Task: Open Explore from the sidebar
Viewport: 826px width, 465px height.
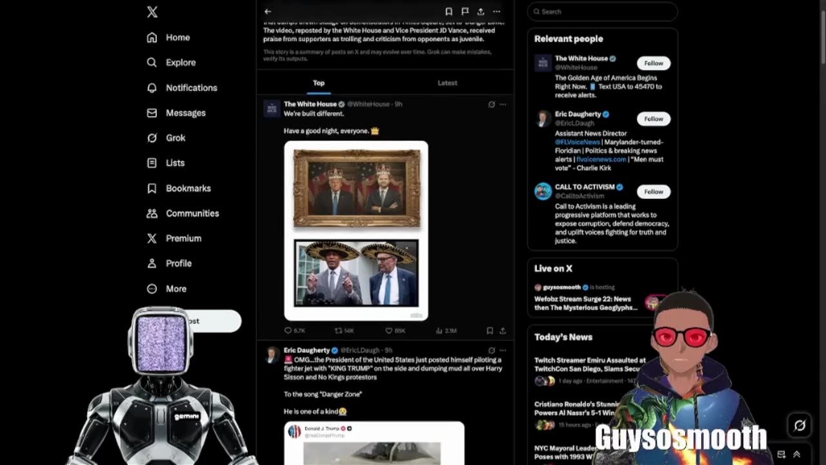Action: click(172, 63)
